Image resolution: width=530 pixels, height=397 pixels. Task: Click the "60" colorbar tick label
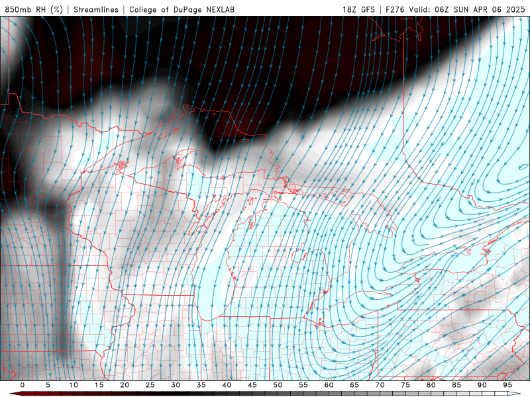[329, 385]
